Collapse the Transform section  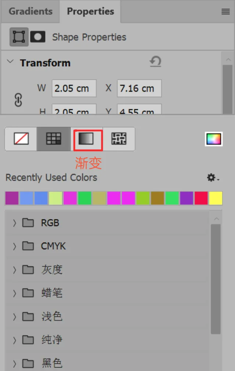(x=10, y=61)
